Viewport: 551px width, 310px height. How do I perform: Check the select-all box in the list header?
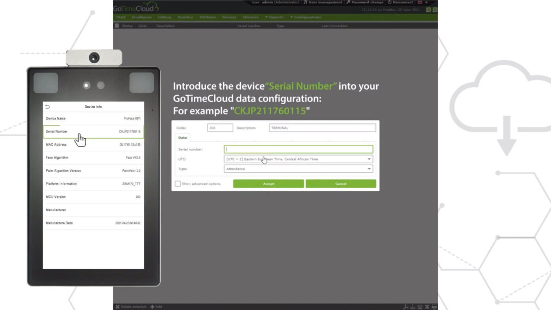click(x=117, y=26)
